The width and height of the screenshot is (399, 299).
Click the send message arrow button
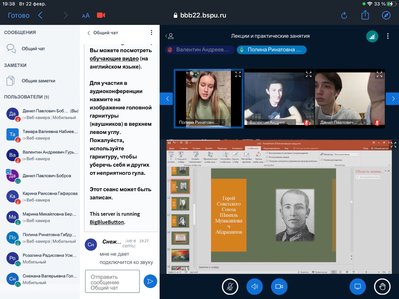(x=150, y=281)
